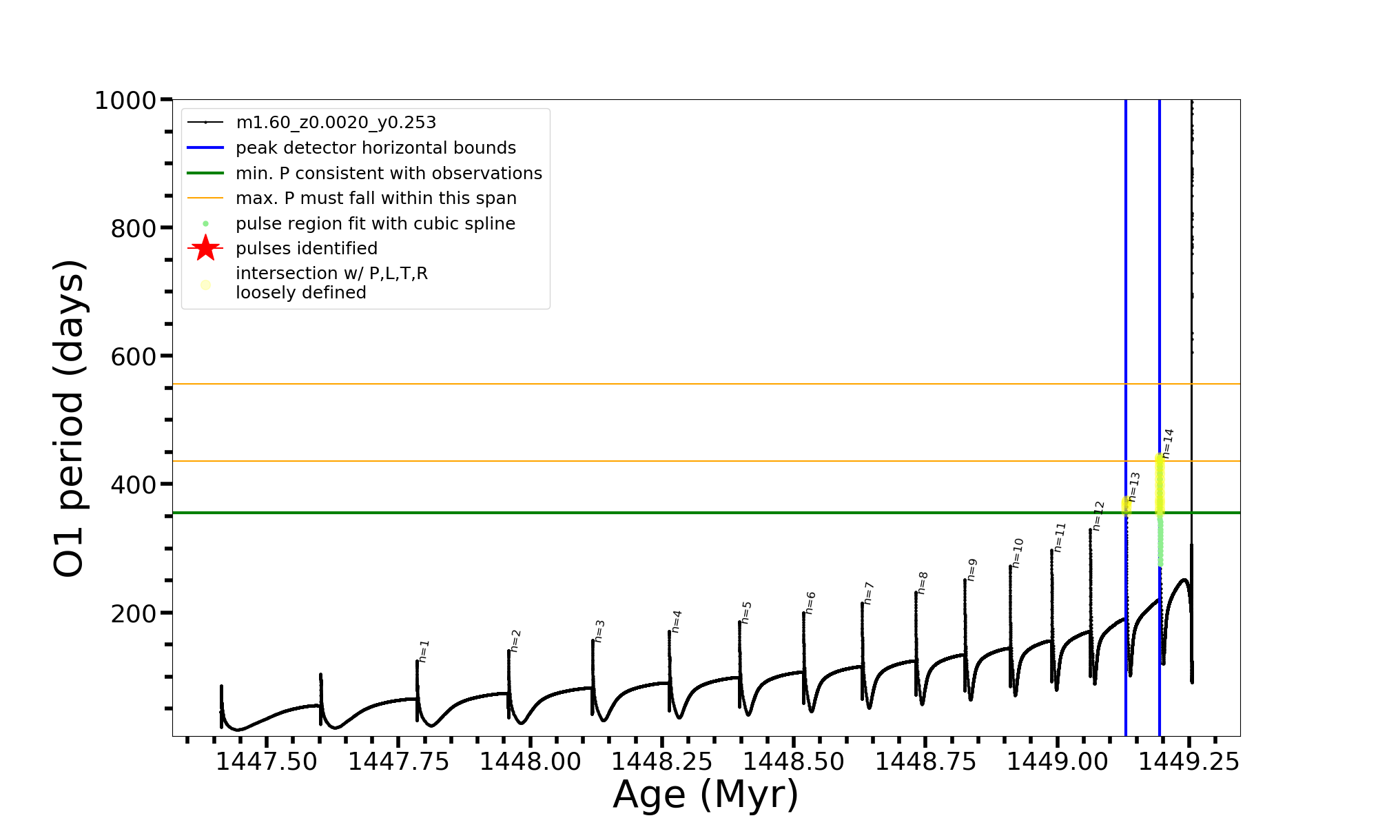The image size is (1378, 827).
Task: Click the orange max. P legend line
Action: click(x=205, y=198)
